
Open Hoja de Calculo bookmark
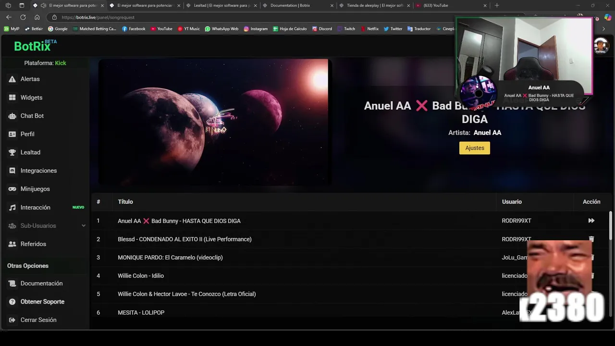[290, 29]
